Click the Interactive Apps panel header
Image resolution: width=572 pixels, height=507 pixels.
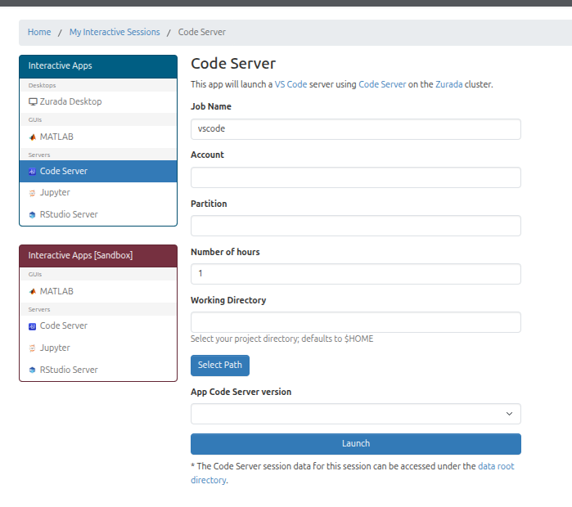pyautogui.click(x=98, y=66)
